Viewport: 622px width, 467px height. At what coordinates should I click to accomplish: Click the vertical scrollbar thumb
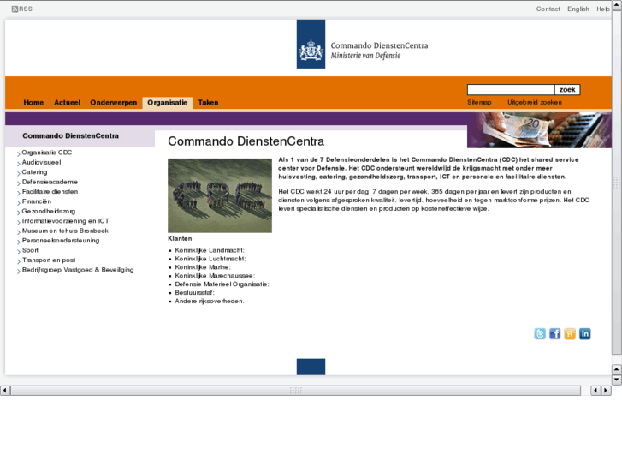point(617,183)
